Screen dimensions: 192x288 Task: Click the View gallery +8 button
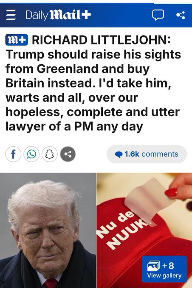(x=164, y=269)
